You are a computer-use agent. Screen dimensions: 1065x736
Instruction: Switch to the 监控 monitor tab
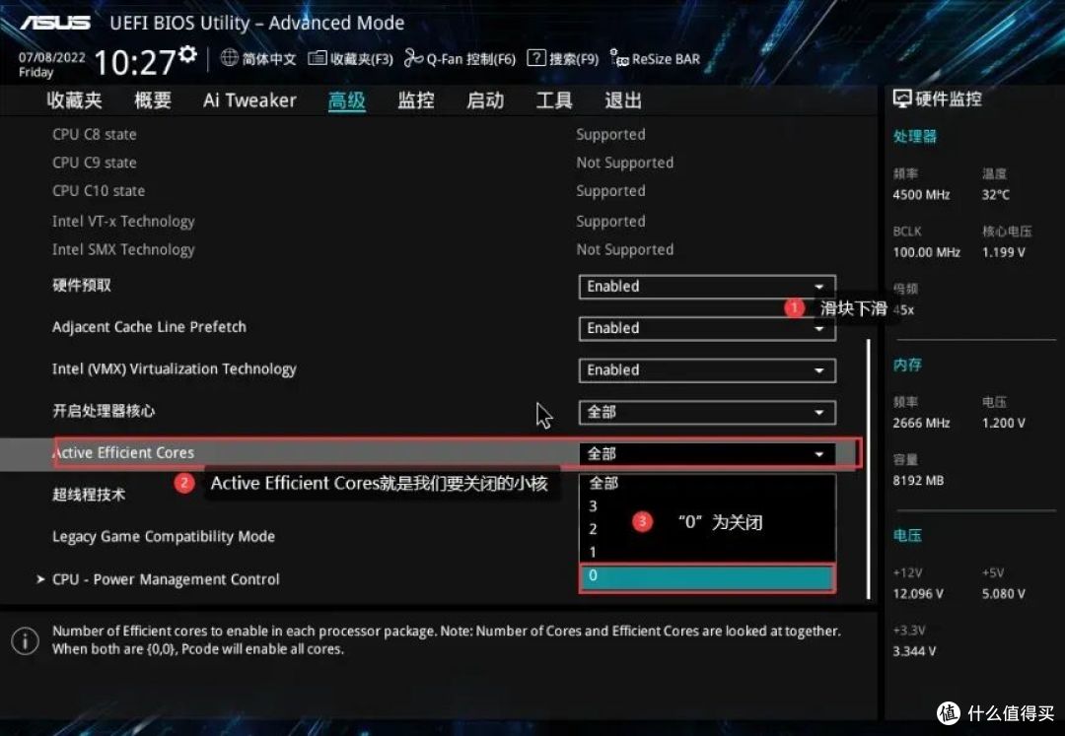click(x=416, y=100)
